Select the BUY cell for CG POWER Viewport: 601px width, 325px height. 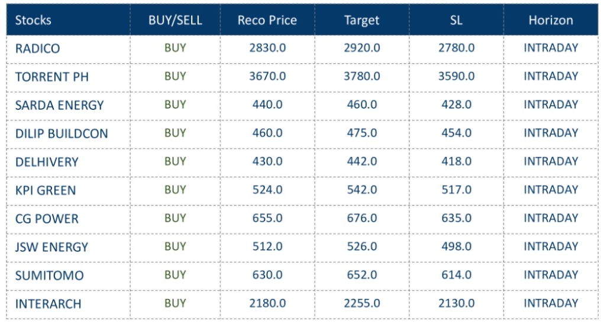pyautogui.click(x=175, y=218)
